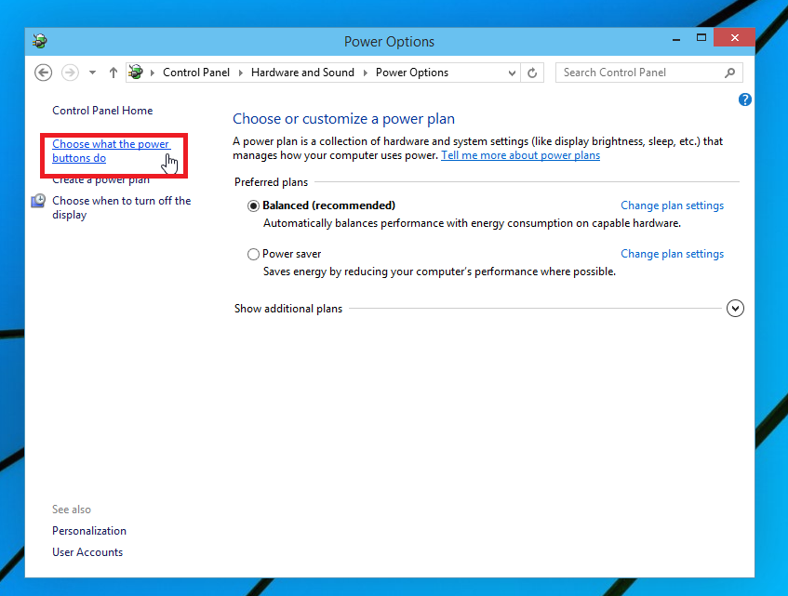
Task: Open the recent locations dropdown arrow
Action: pyautogui.click(x=92, y=73)
